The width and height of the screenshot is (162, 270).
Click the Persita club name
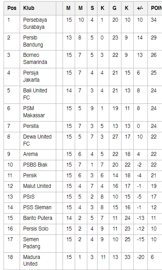pos(31,126)
